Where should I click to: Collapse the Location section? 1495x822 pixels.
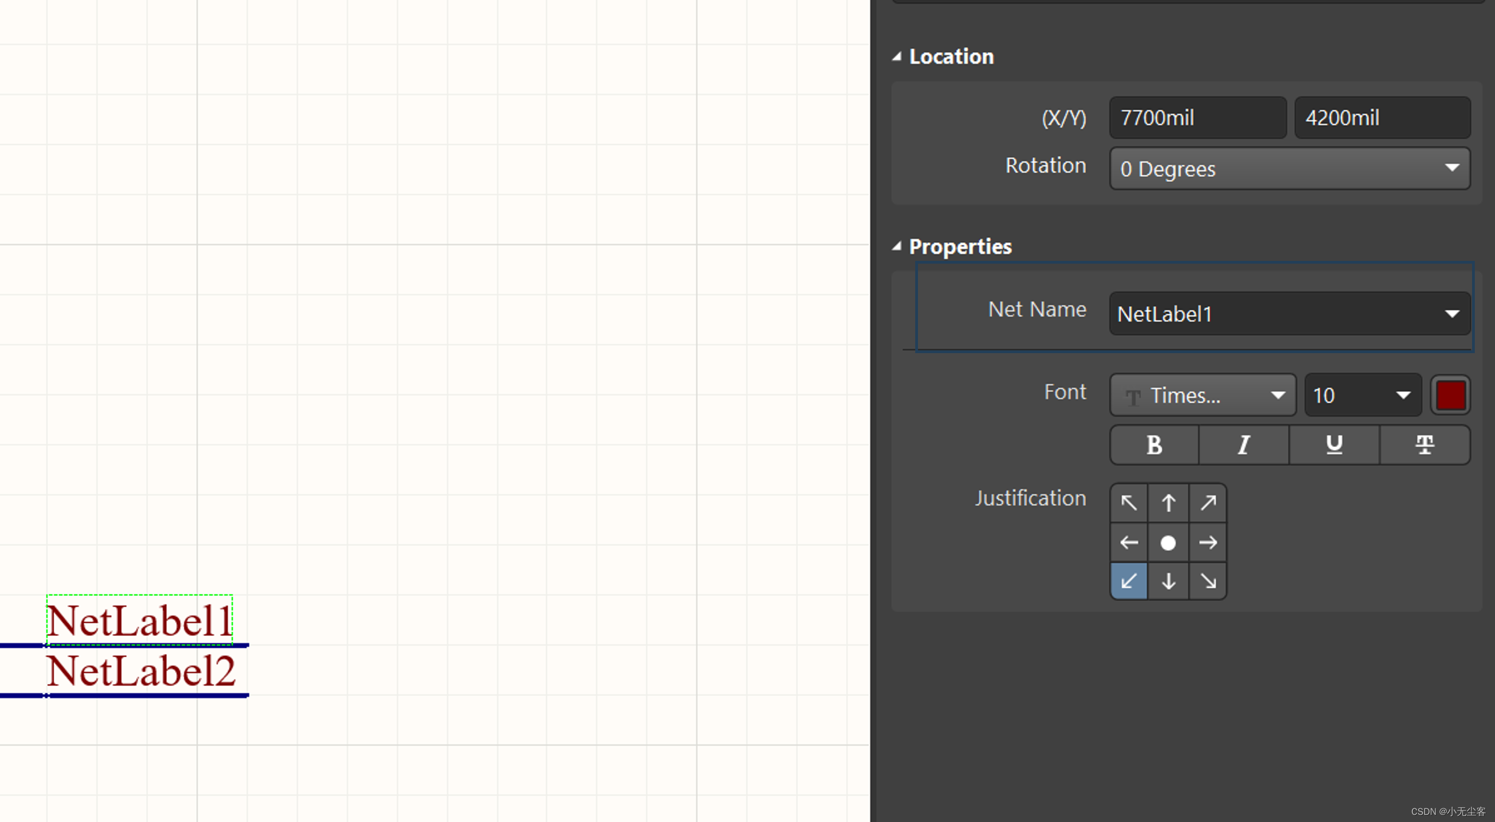897,56
